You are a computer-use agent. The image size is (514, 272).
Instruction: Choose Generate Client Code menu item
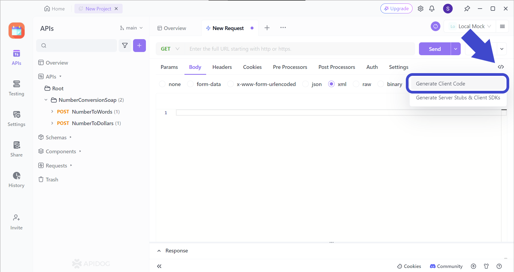[x=440, y=84]
